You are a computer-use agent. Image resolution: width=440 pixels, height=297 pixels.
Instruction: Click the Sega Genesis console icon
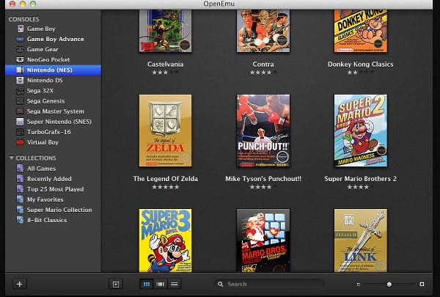pyautogui.click(x=21, y=101)
